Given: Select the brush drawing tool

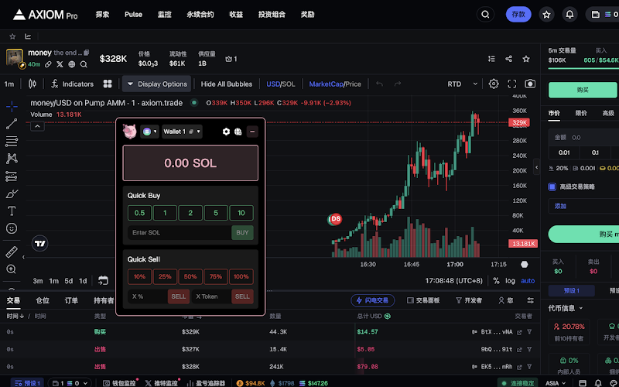Looking at the screenshot, I should [12, 194].
